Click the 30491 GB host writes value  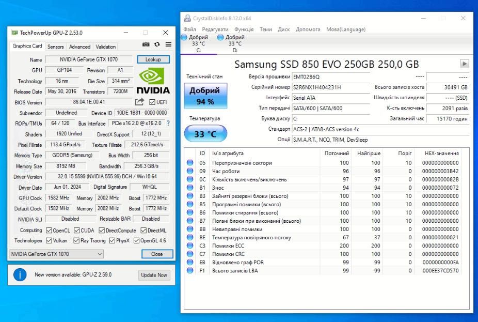pos(448,87)
